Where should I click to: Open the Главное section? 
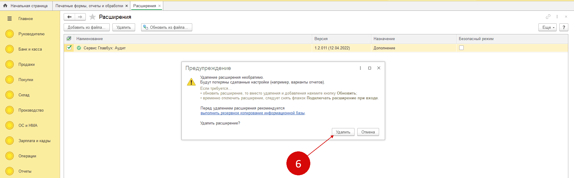[26, 19]
